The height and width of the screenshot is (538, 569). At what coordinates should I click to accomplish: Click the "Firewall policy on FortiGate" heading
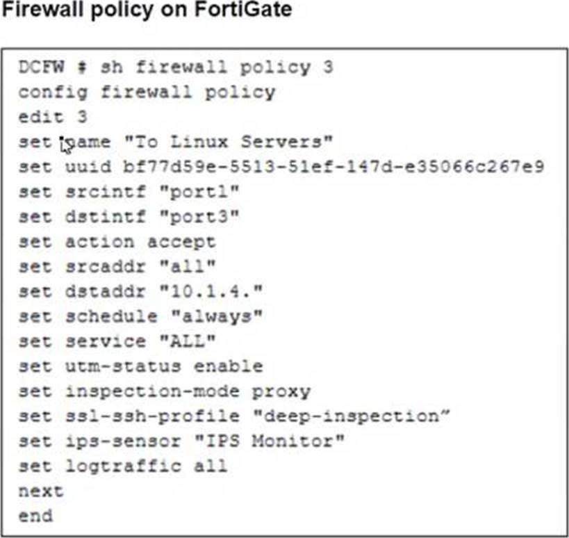[x=147, y=11]
